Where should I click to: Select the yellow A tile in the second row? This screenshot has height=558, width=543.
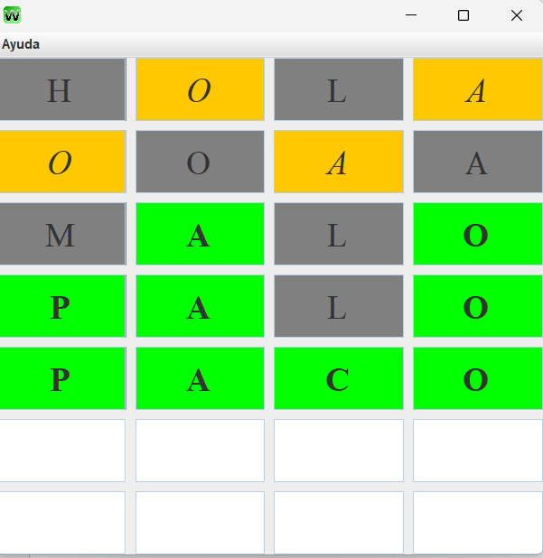[x=338, y=162]
